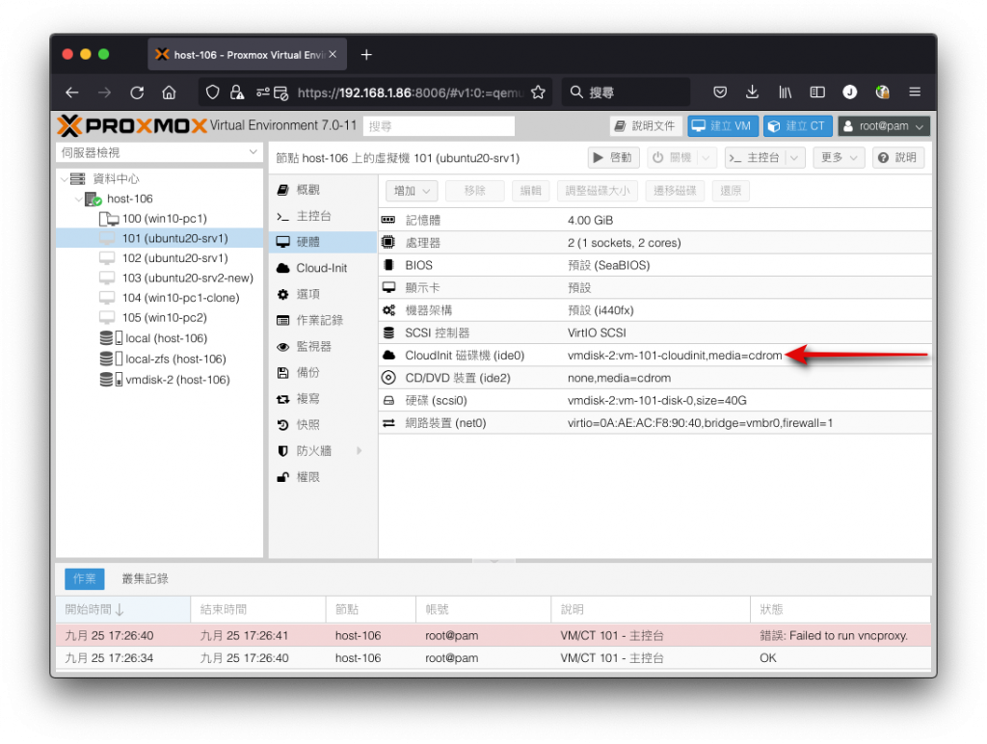Open the Cloud-Init menu item
The image size is (987, 744).
pos(324,268)
